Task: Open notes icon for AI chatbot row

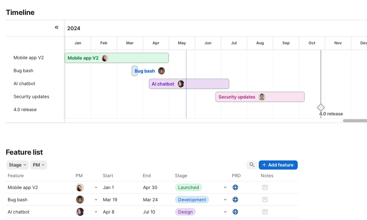Action: [x=265, y=212]
